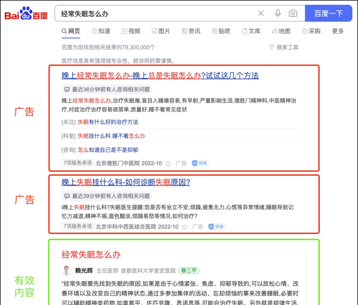Clear the search box with the X icon
This screenshot has width=358, height=305.
261,14
